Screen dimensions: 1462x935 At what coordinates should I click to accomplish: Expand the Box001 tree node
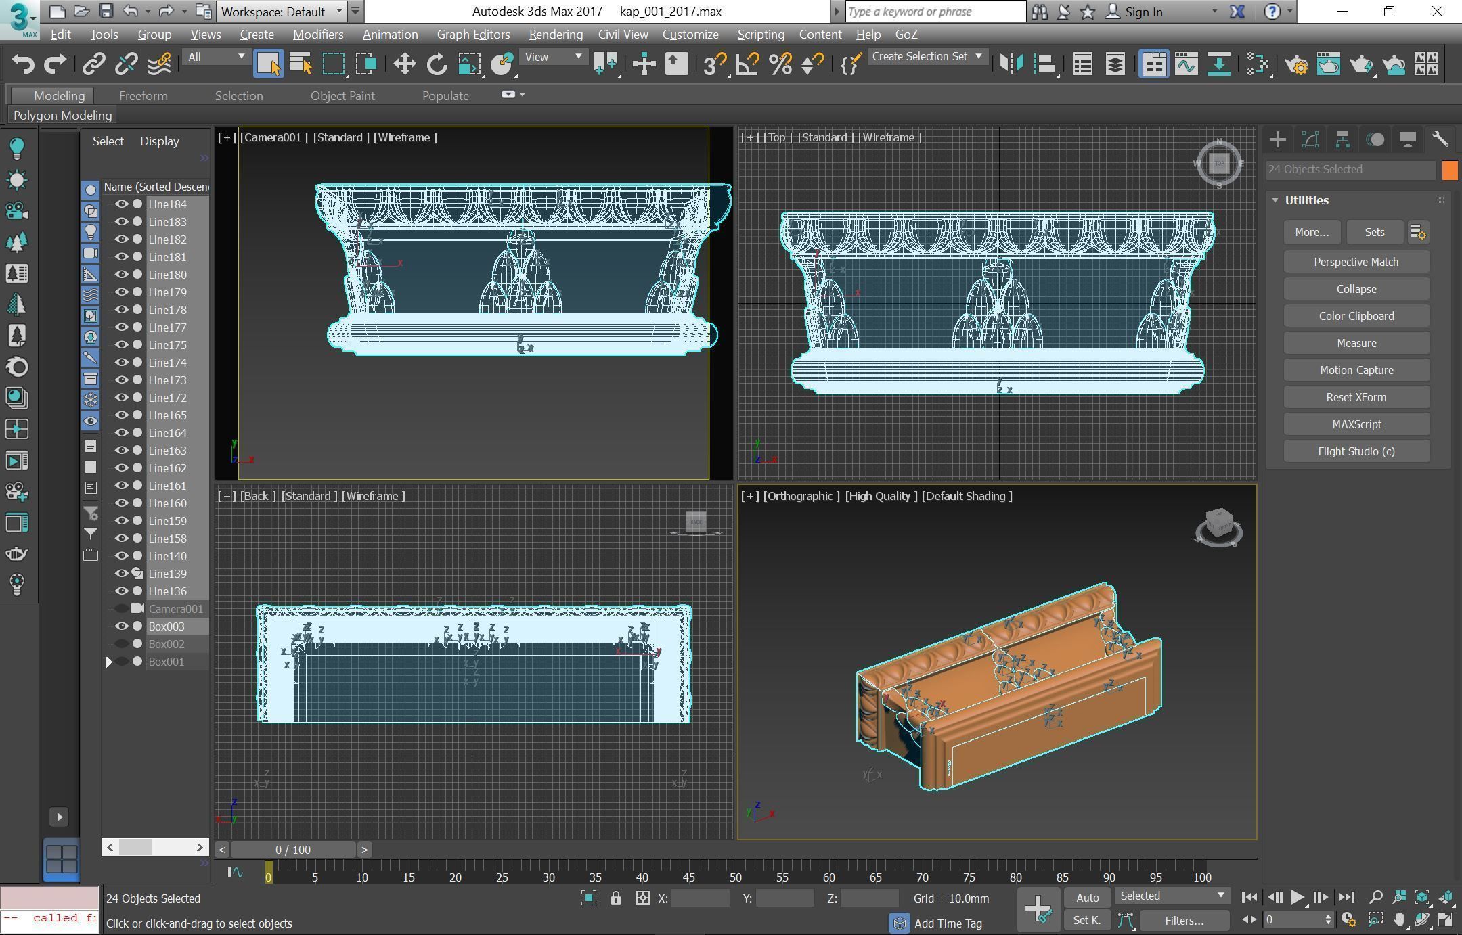[x=109, y=662]
